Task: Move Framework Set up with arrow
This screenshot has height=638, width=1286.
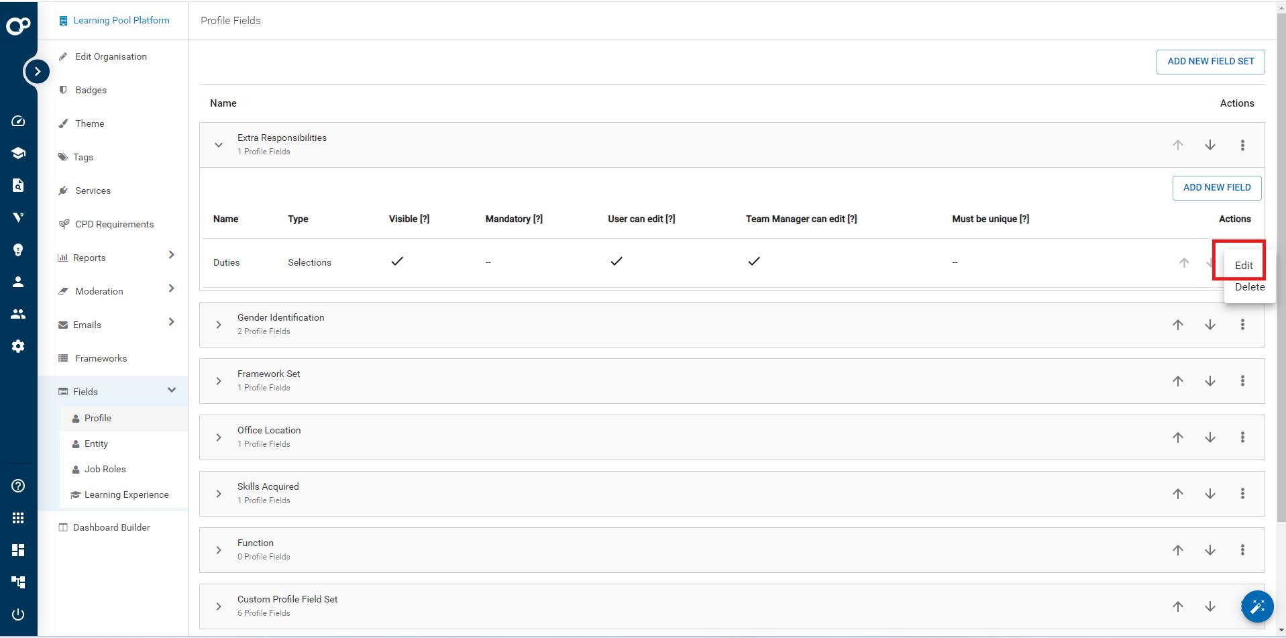Action: point(1177,381)
